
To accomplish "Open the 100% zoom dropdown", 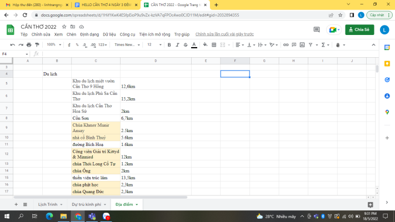I will point(53,44).
